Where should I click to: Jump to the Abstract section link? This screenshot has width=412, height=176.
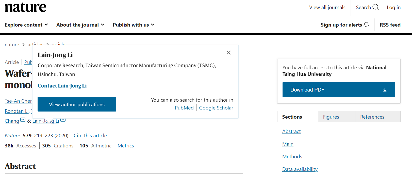(291, 131)
